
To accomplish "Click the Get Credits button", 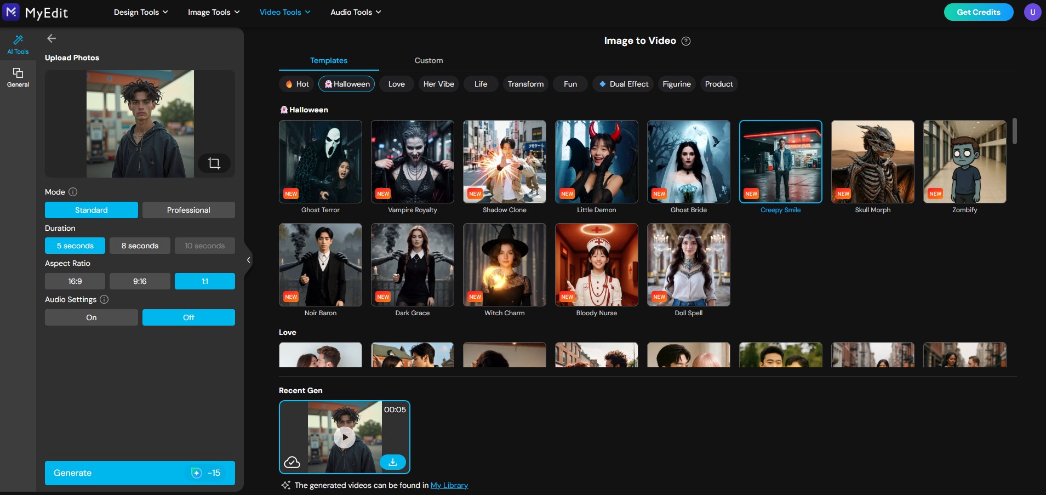I will point(979,12).
